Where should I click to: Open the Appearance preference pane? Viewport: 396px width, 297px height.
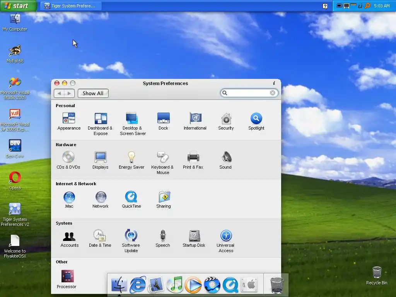tap(69, 121)
